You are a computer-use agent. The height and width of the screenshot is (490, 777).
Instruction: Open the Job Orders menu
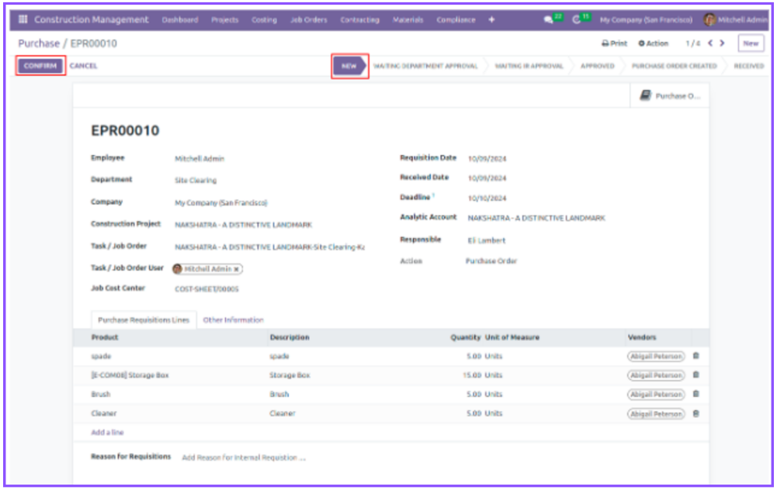308,19
